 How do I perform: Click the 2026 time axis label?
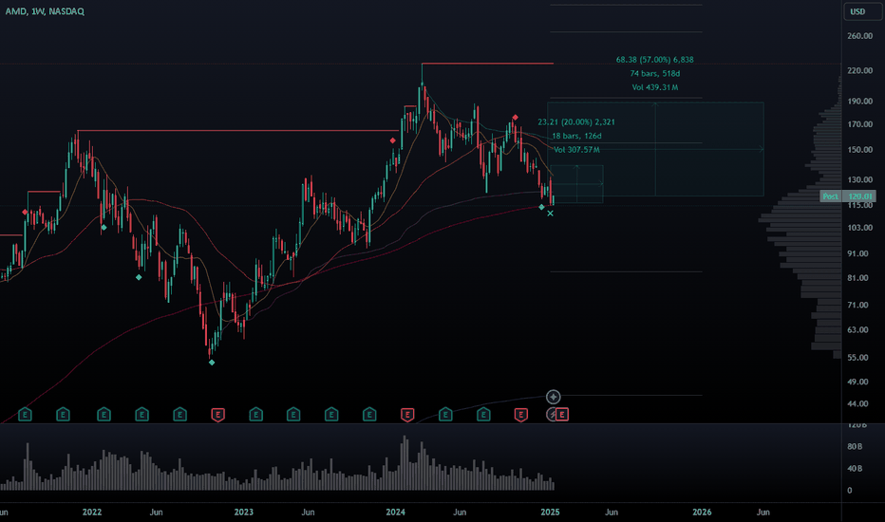click(702, 512)
